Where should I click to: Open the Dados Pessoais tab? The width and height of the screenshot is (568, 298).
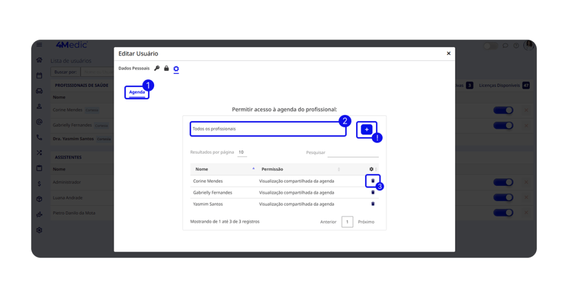click(134, 68)
